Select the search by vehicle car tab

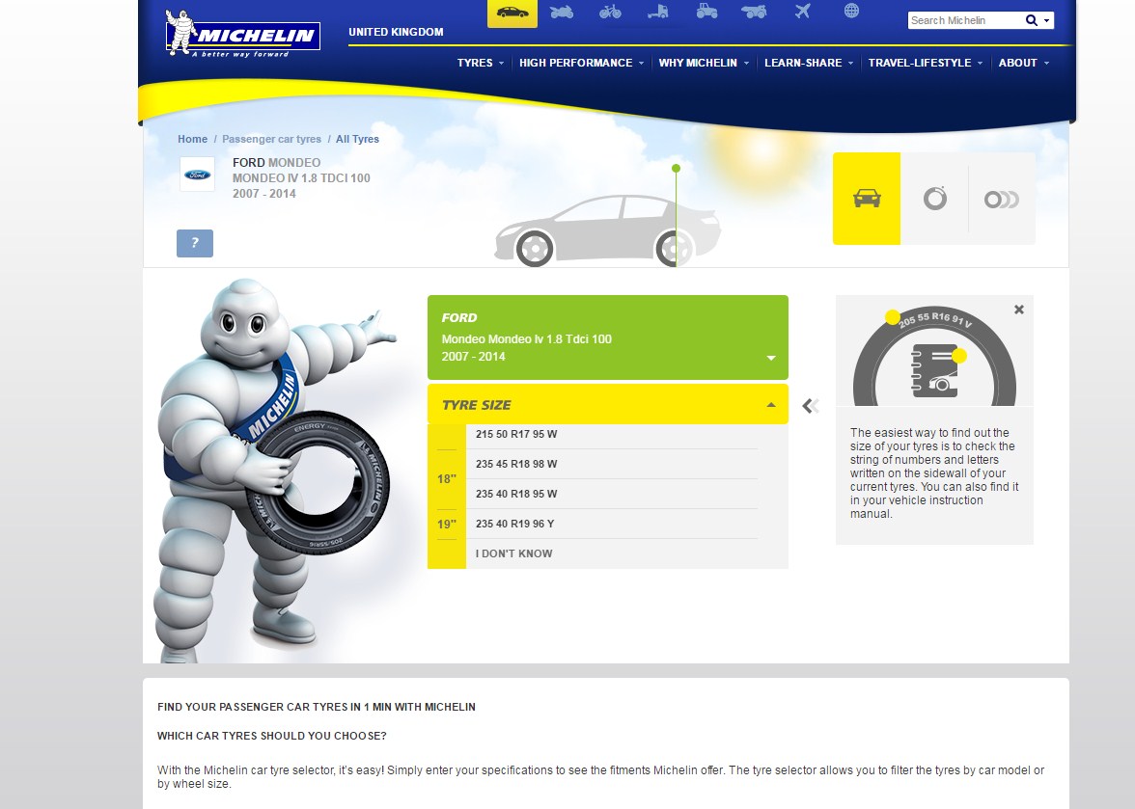[867, 198]
